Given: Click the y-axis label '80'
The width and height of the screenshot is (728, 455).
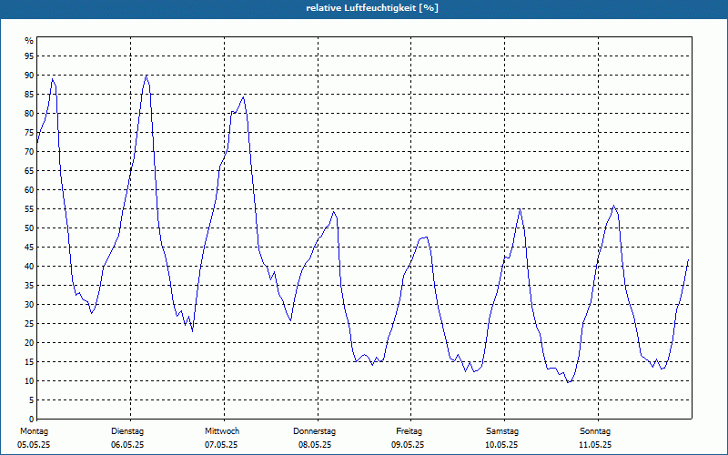Looking at the screenshot, I should tap(29, 113).
